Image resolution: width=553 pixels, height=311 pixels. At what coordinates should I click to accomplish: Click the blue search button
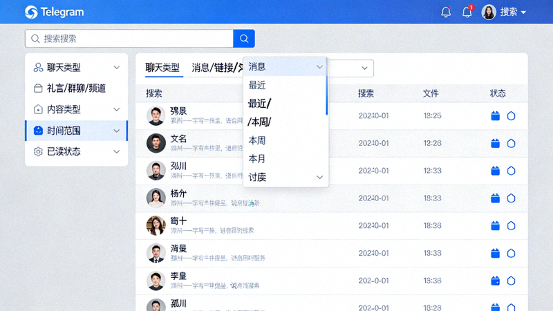244,39
